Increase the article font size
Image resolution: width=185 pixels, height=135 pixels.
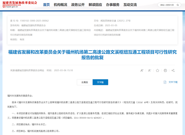coord(142,70)
